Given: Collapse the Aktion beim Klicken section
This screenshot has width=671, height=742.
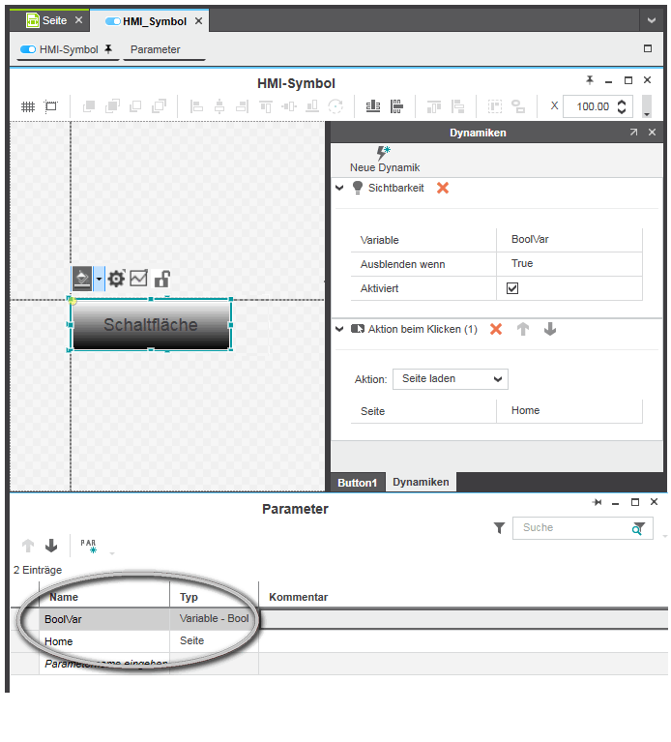Looking at the screenshot, I should click(339, 329).
